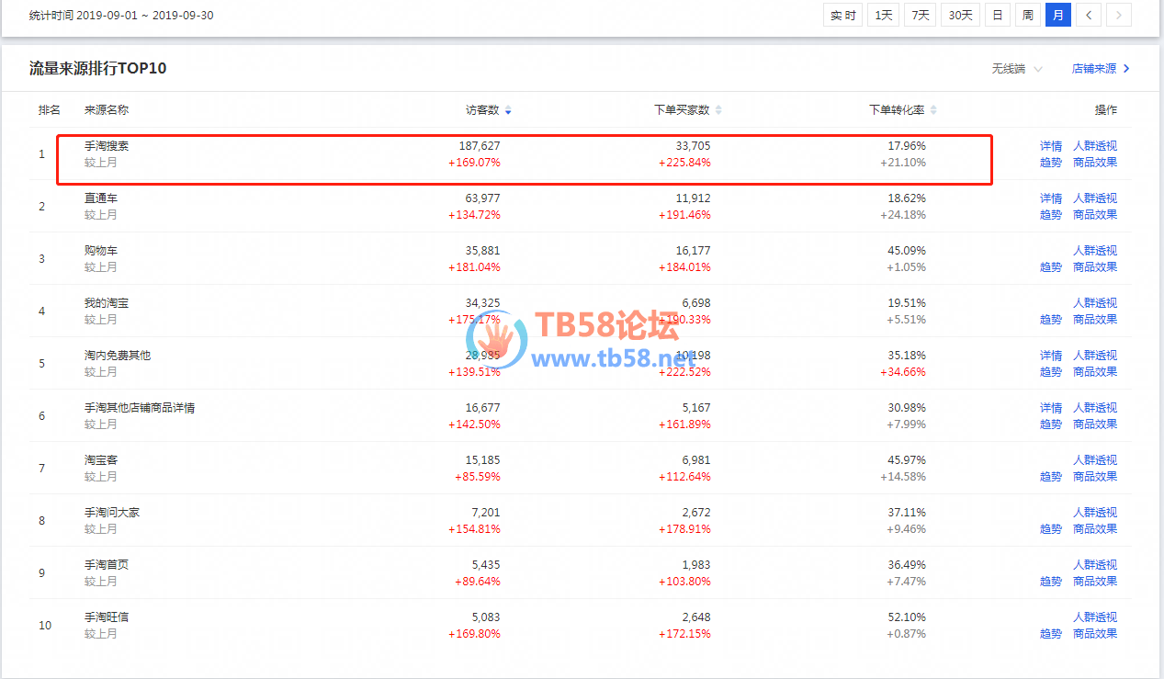View 商品效果 for 手淘旺信
Viewport: 1164px width, 679px height.
pos(1095,634)
